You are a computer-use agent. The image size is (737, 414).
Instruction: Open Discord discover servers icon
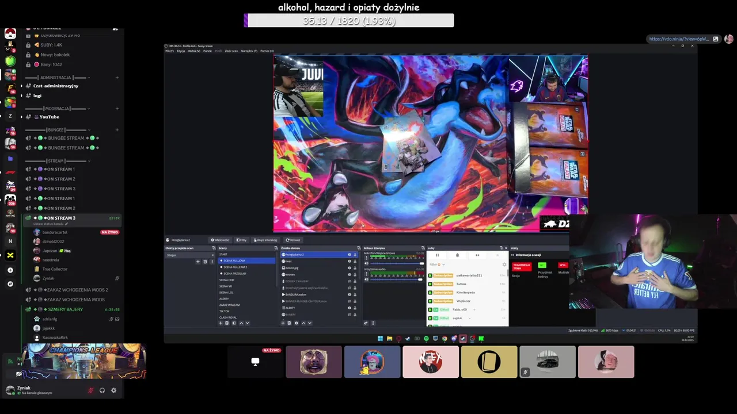pos(10,284)
